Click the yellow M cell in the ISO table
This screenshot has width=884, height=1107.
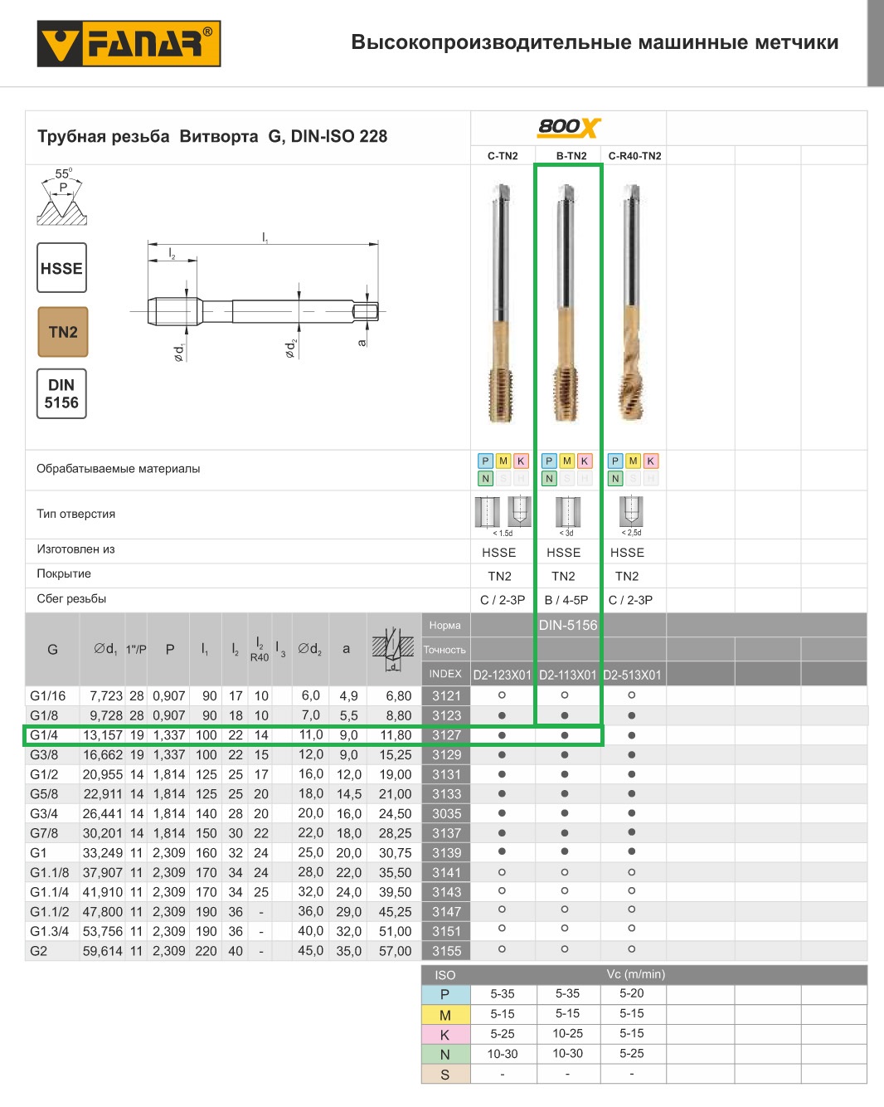[445, 1015]
